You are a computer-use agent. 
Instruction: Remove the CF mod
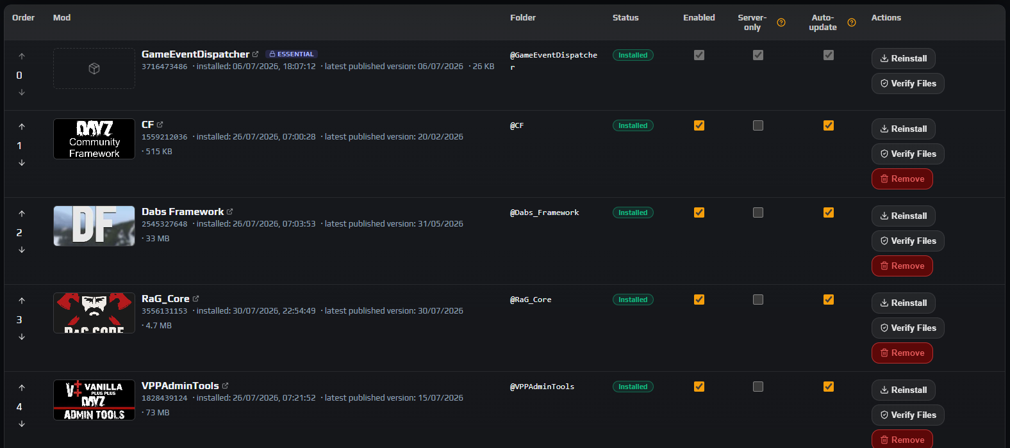[902, 179]
